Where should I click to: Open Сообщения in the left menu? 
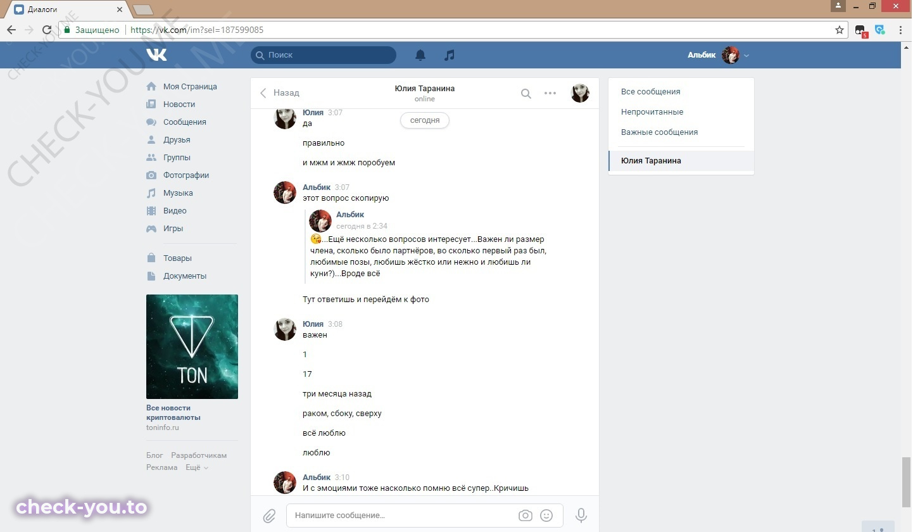(x=185, y=122)
